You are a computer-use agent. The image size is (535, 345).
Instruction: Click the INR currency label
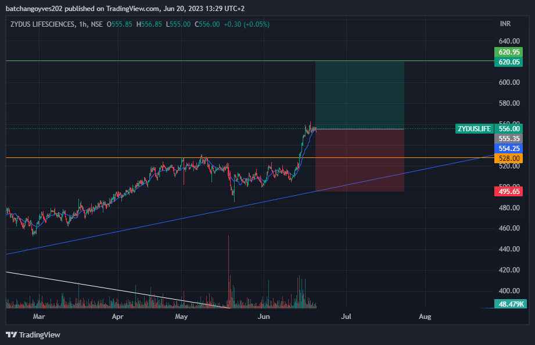pos(505,24)
